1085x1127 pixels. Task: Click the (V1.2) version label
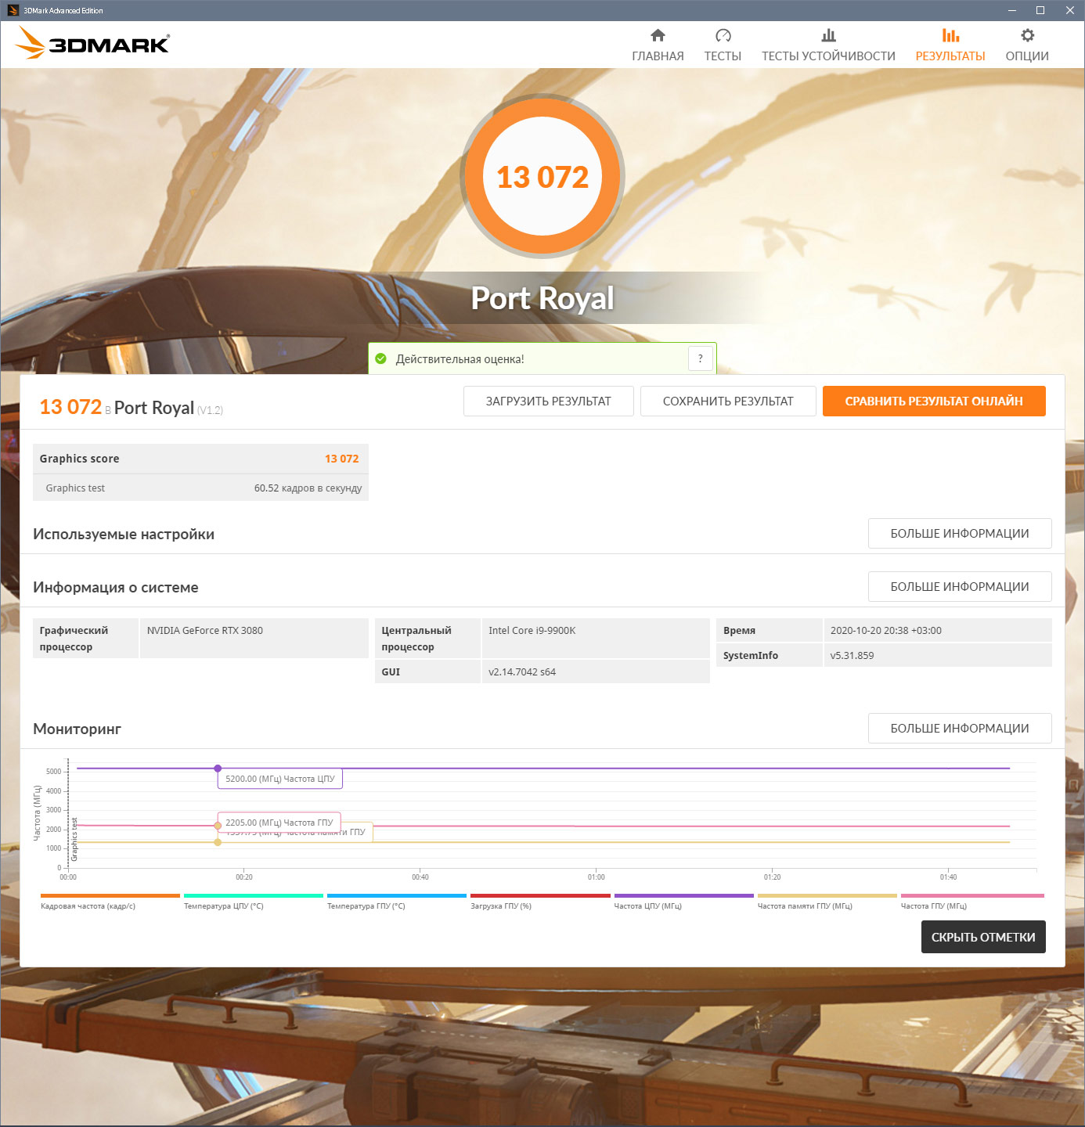pos(210,410)
